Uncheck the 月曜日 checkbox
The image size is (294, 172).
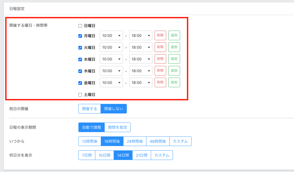[x=80, y=36]
